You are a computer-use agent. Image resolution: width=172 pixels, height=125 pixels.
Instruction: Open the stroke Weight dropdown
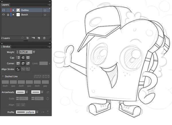pos(34,52)
